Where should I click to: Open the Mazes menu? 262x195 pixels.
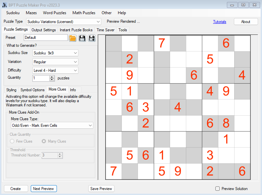point(31,13)
